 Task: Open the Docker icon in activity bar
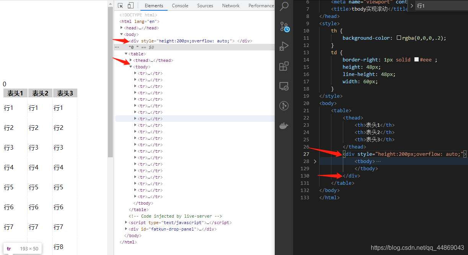point(284,126)
